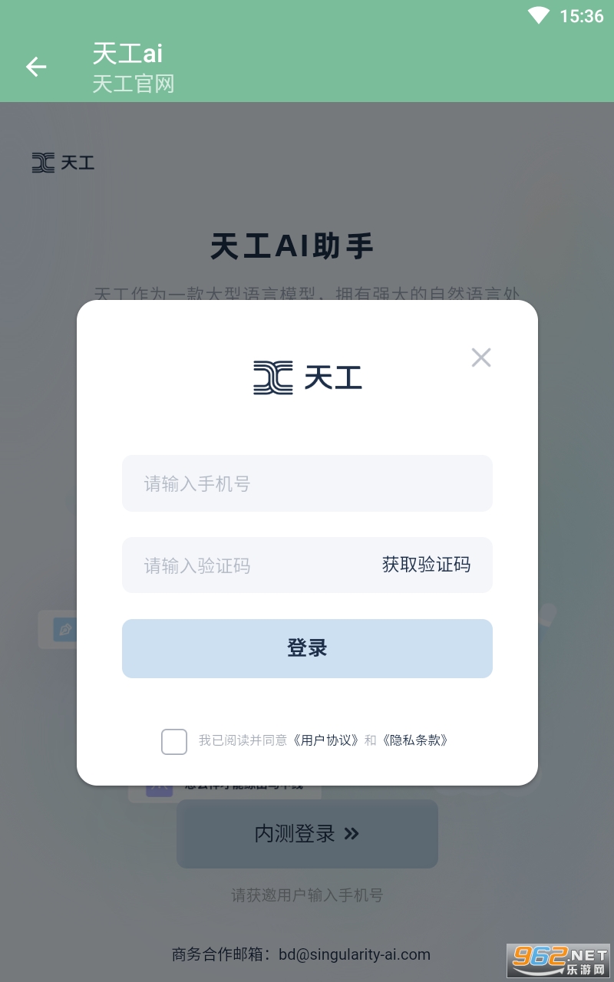Image resolution: width=614 pixels, height=982 pixels.
Task: Close the login dialog with X
Action: 481,358
